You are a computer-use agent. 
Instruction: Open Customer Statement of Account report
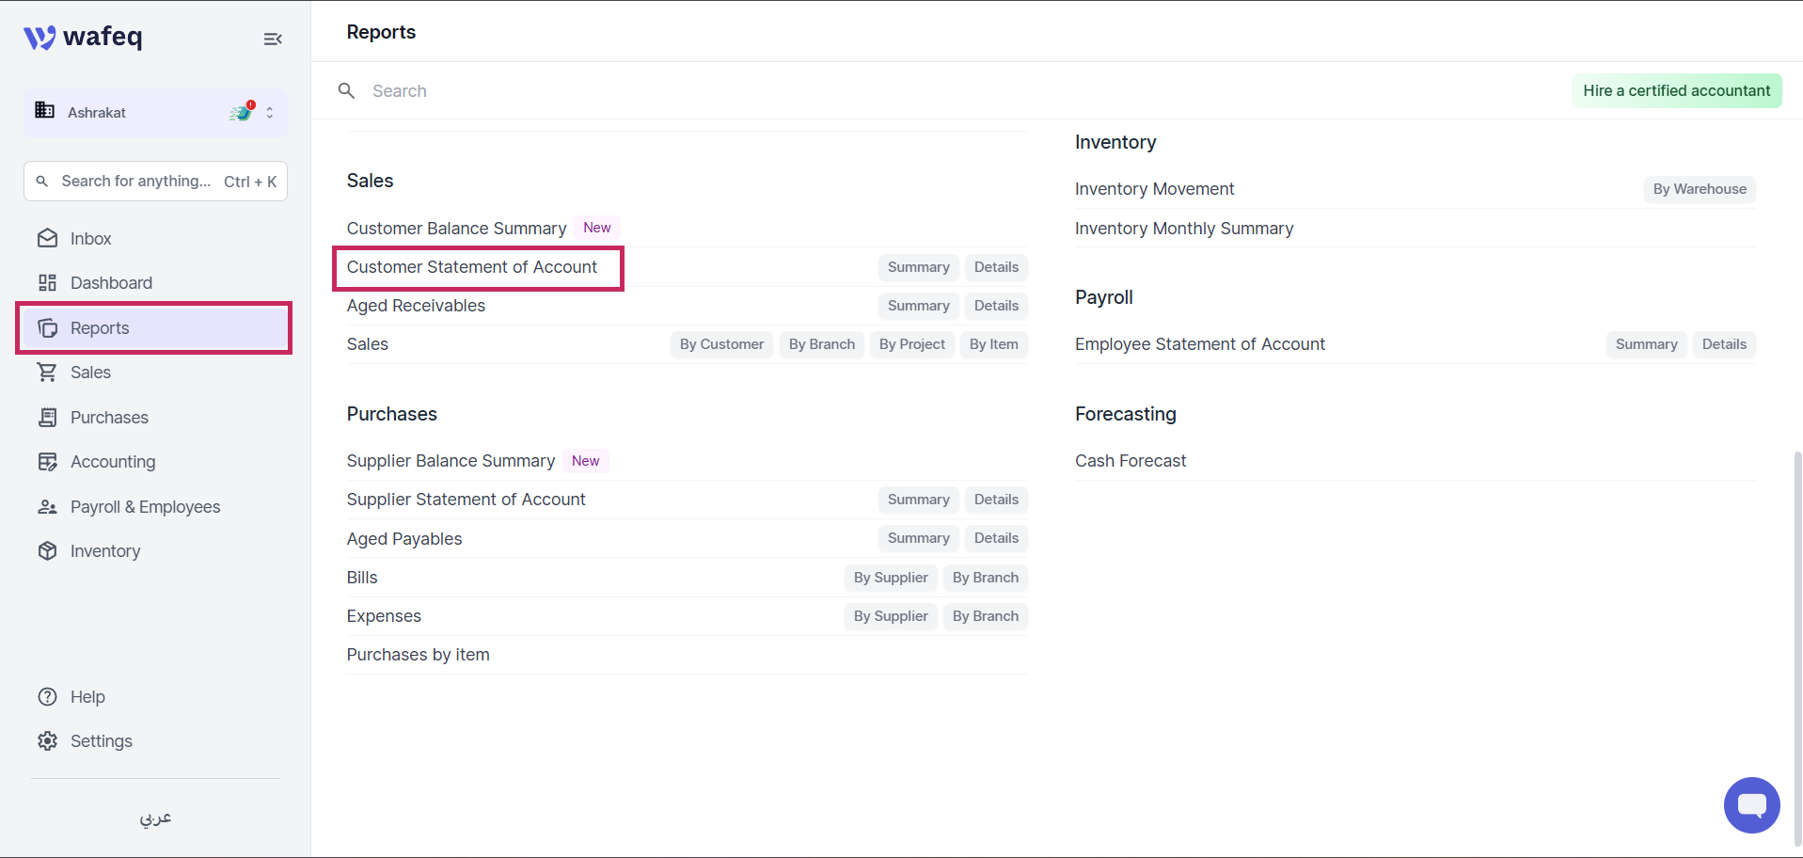click(471, 267)
